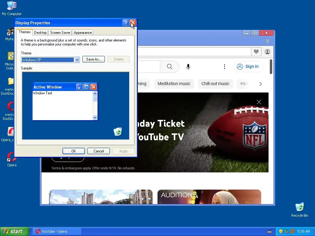The width and height of the screenshot is (315, 236).
Task: Switch to the Themes tab
Action: pos(25,32)
